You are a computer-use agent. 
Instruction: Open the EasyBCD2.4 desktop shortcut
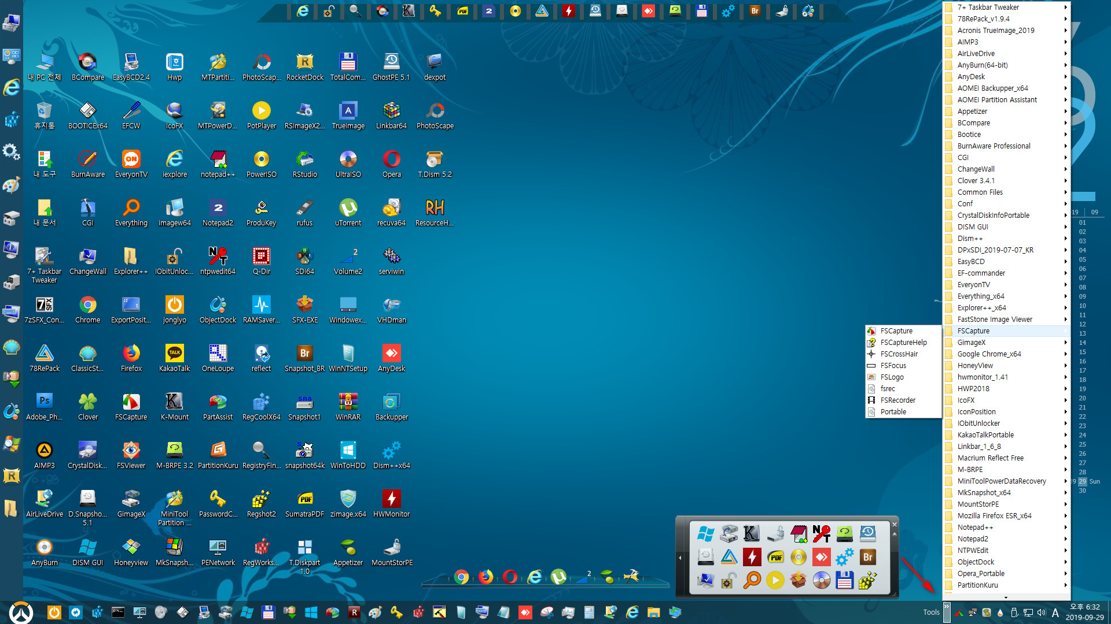131,66
